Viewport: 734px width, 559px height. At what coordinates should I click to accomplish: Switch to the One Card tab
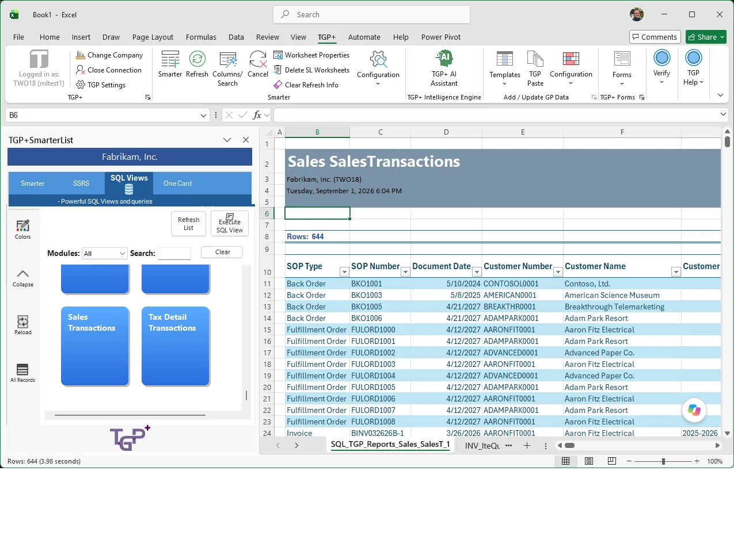(x=177, y=183)
